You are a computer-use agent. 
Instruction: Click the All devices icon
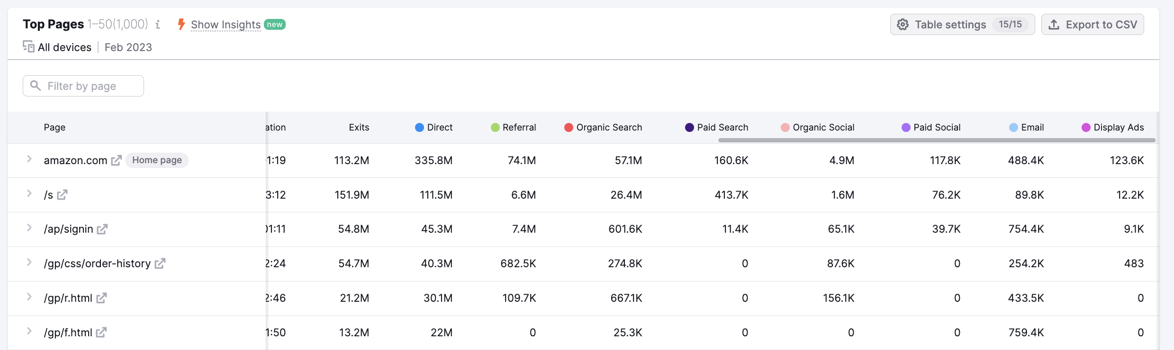(x=28, y=47)
